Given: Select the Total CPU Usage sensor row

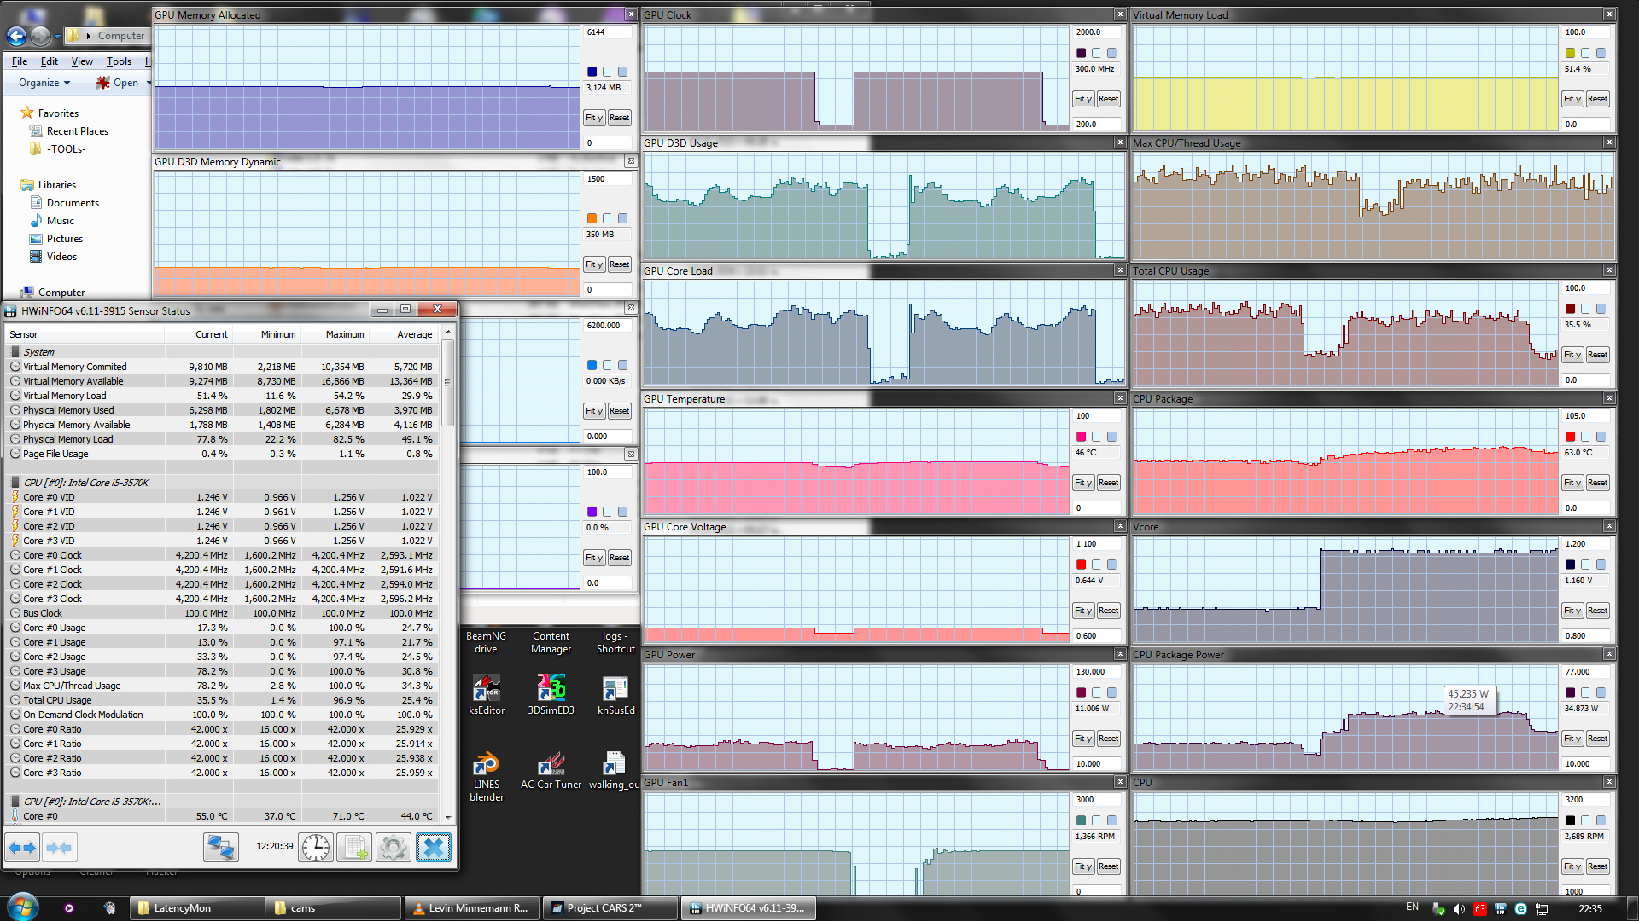Looking at the screenshot, I should 222,700.
